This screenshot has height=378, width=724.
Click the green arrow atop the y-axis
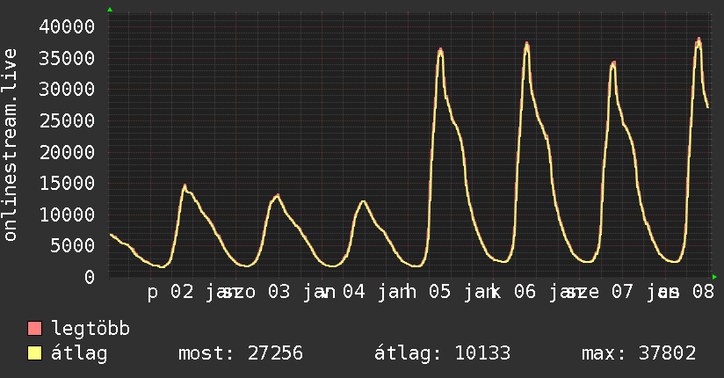tap(110, 10)
